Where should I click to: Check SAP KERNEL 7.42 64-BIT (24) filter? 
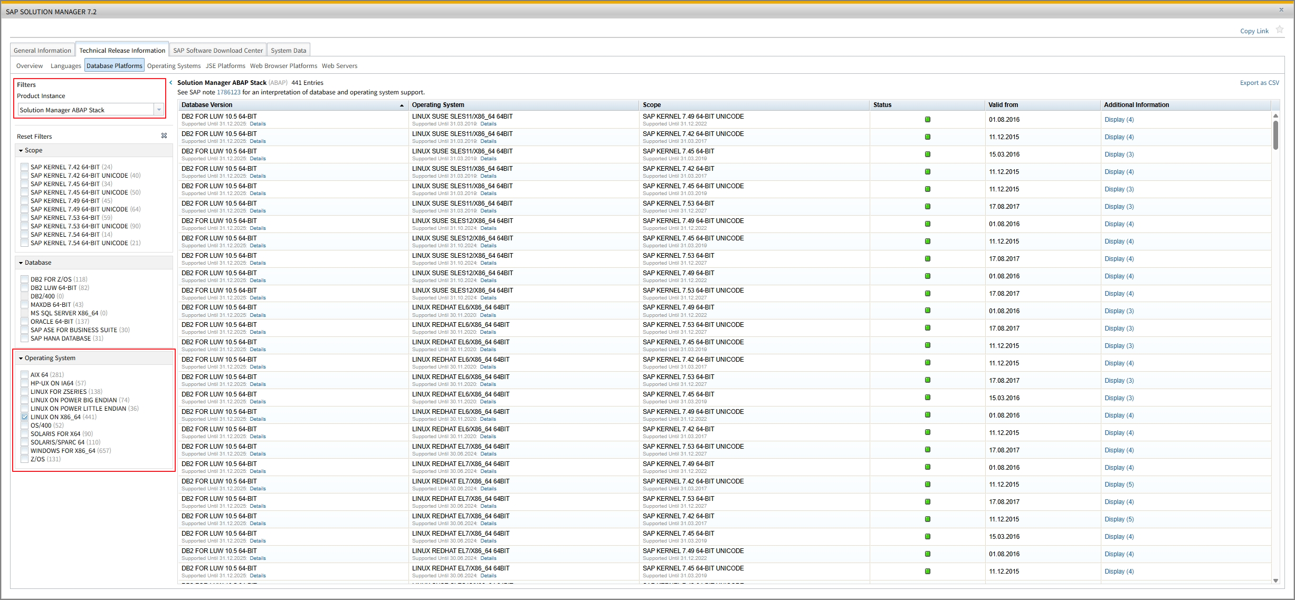tap(24, 167)
